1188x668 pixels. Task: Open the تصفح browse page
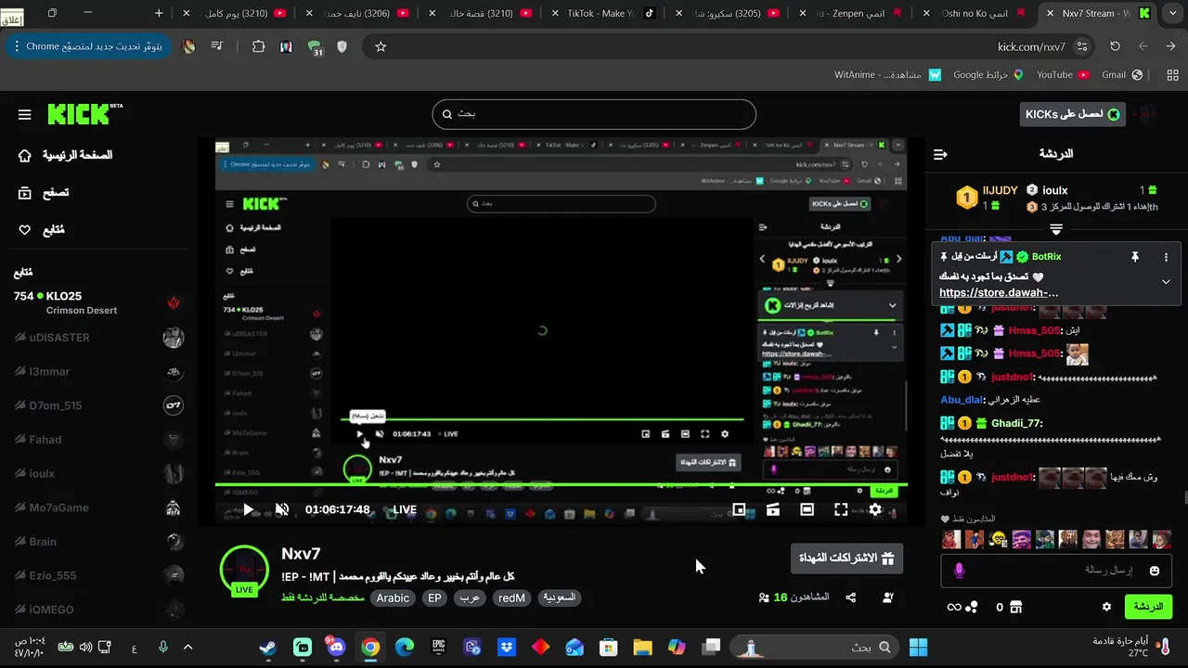44,193
